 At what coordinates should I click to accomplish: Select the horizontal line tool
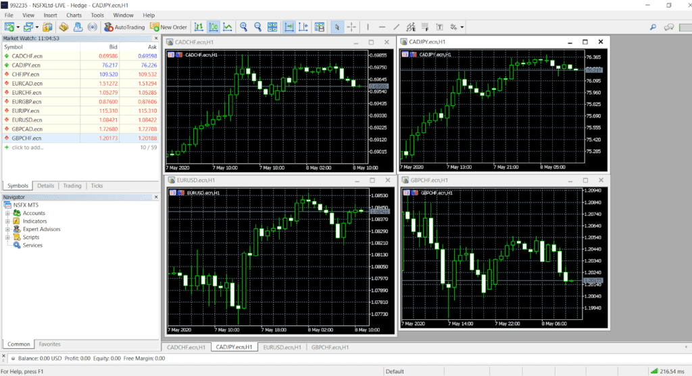[x=382, y=27]
